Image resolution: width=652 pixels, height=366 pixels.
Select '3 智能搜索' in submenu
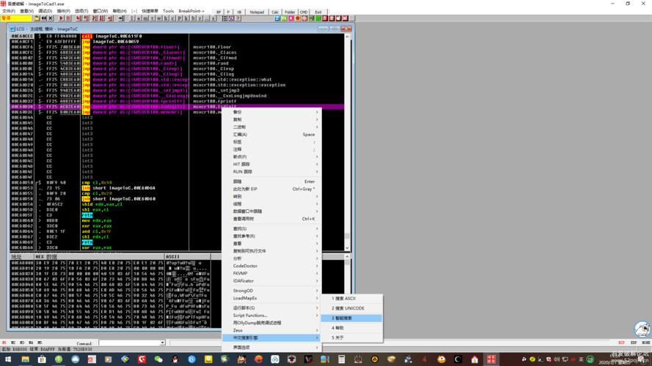pos(351,318)
